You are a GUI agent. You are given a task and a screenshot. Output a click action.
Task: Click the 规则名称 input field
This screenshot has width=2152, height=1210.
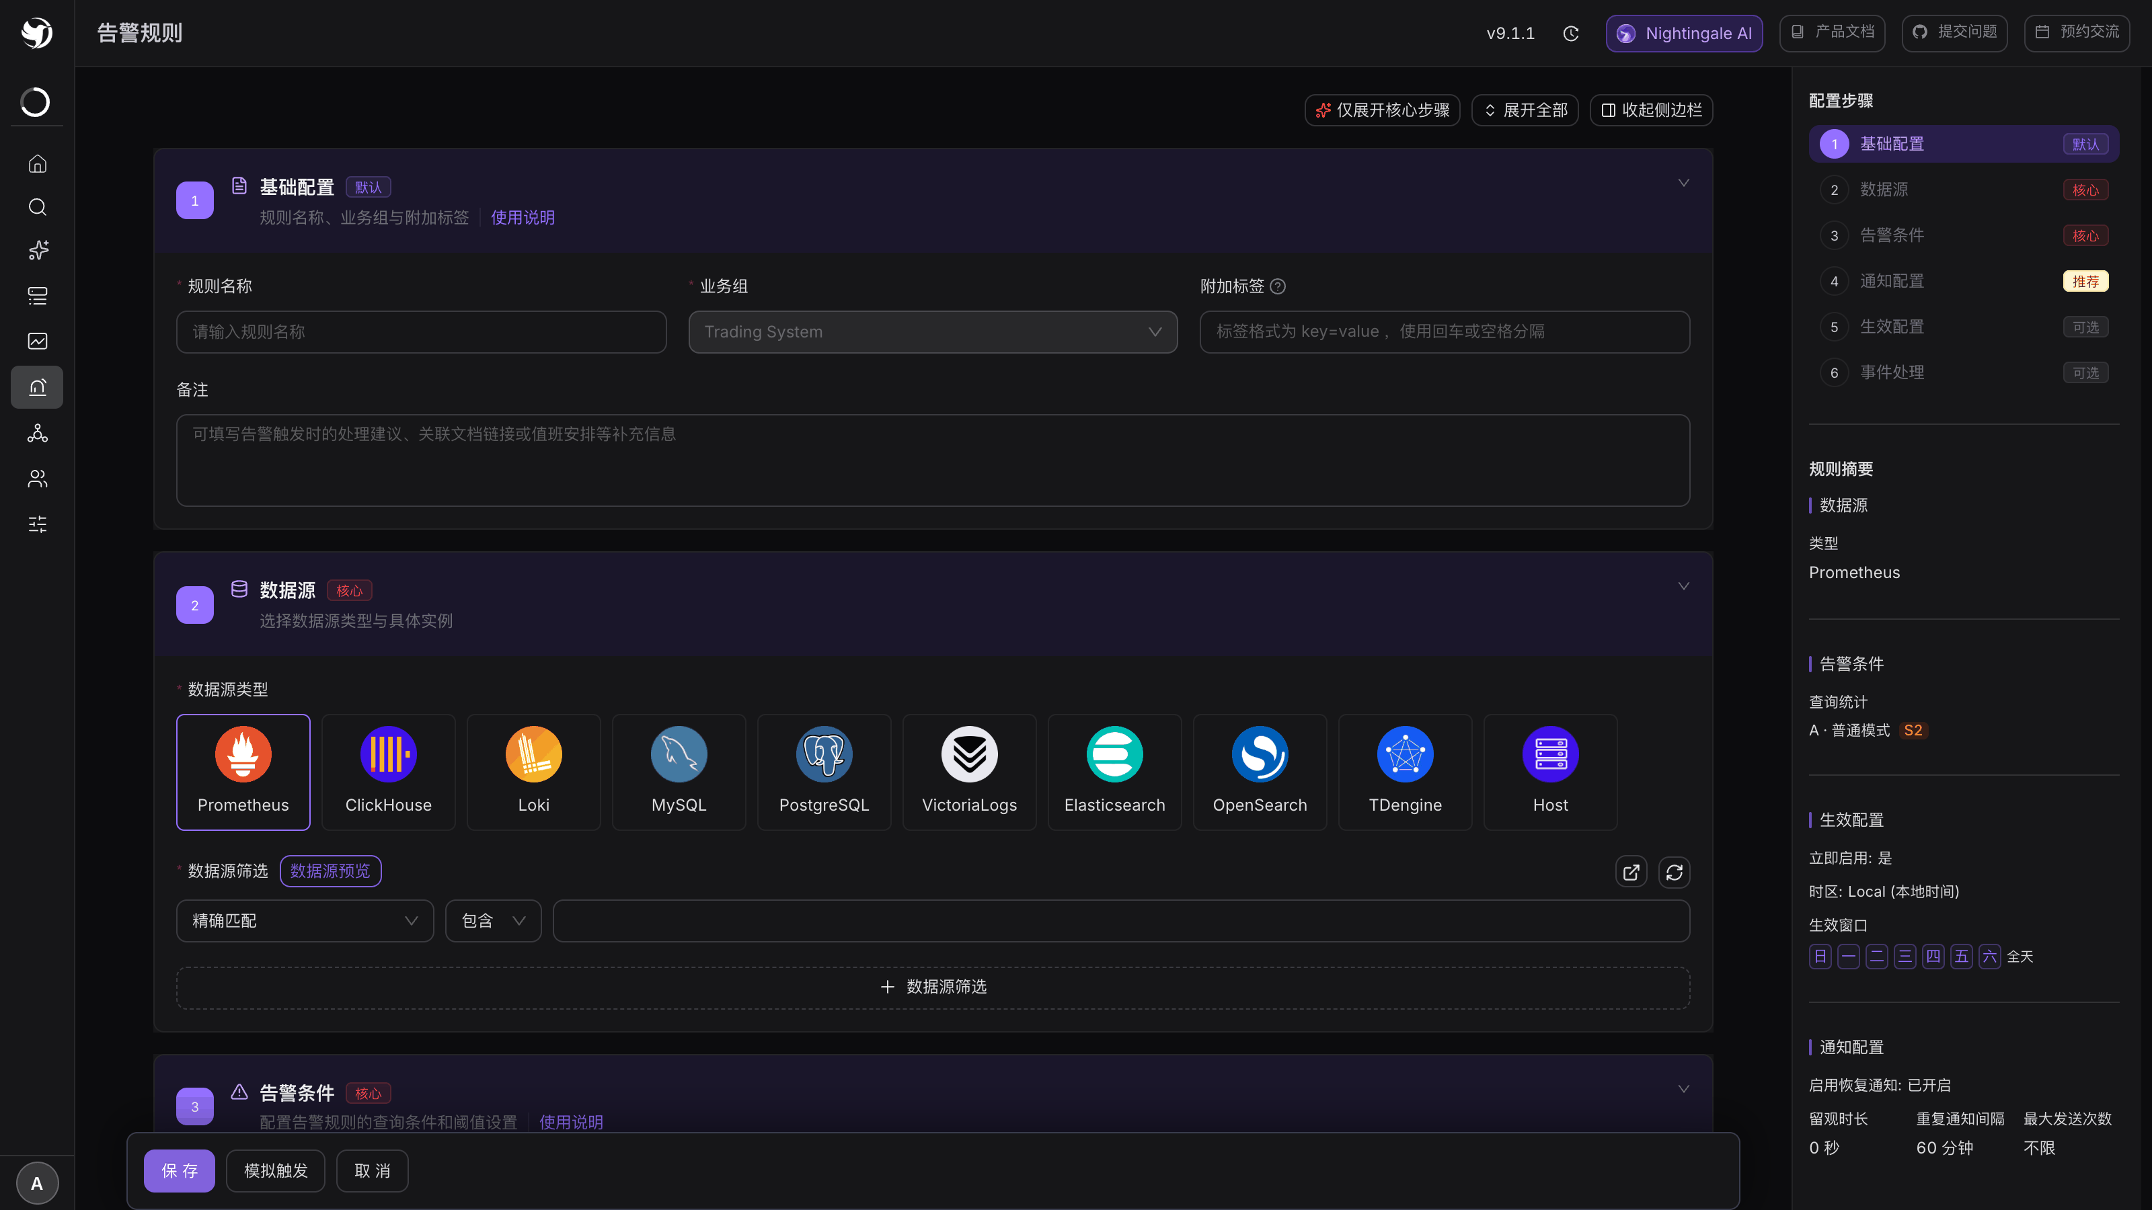point(421,331)
